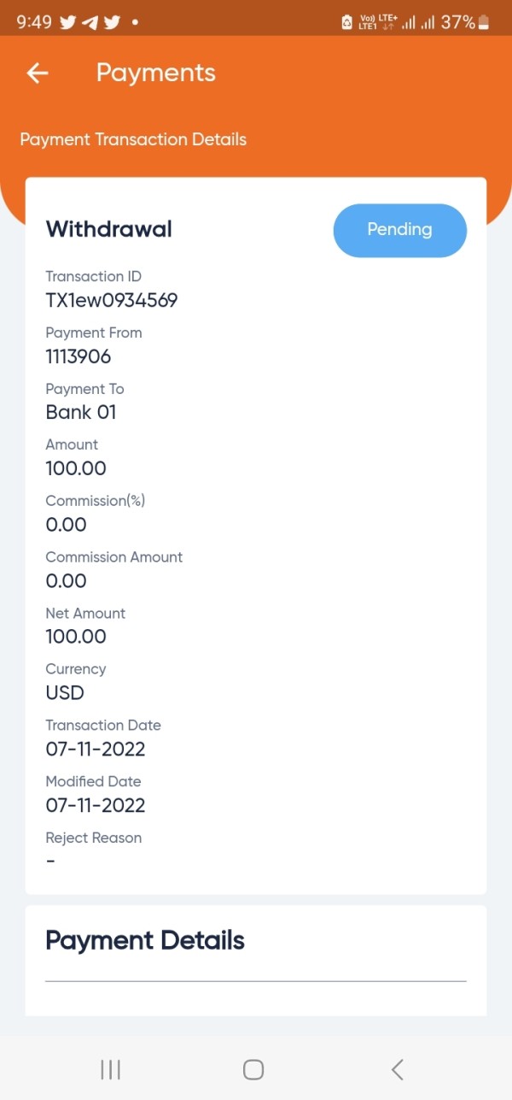Tap transaction ID TX1ew0934569
Image resolution: width=512 pixels, height=1100 pixels.
click(x=111, y=300)
